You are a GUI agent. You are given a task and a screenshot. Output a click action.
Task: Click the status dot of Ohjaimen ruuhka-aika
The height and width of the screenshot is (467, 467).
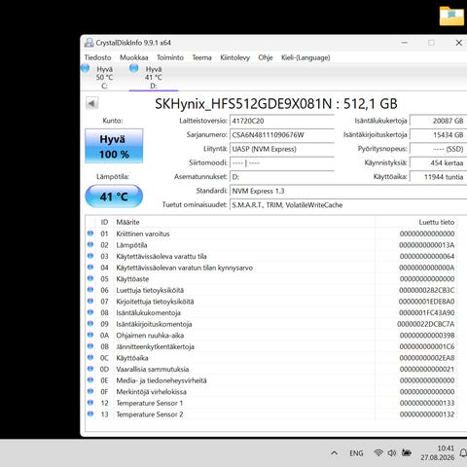tap(90, 335)
